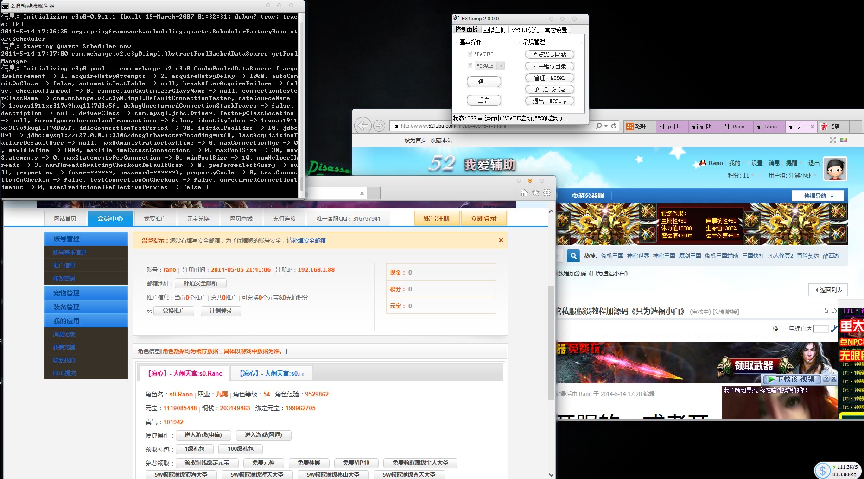Screen dimensions: 864x479
Task: Toggle the APACHE2 checkbox in ESSamp
Action: point(470,54)
